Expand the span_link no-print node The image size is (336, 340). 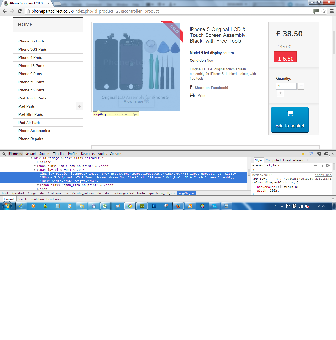[38, 185]
